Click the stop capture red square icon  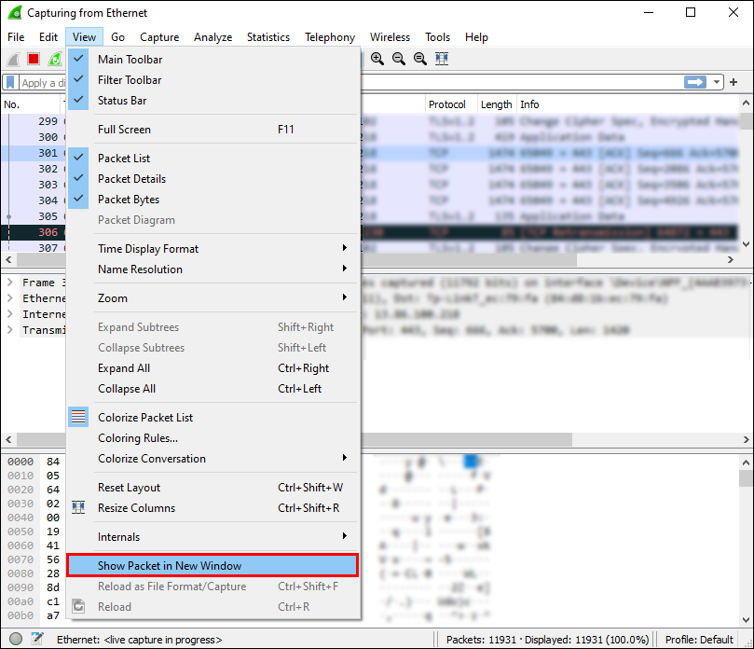click(34, 59)
